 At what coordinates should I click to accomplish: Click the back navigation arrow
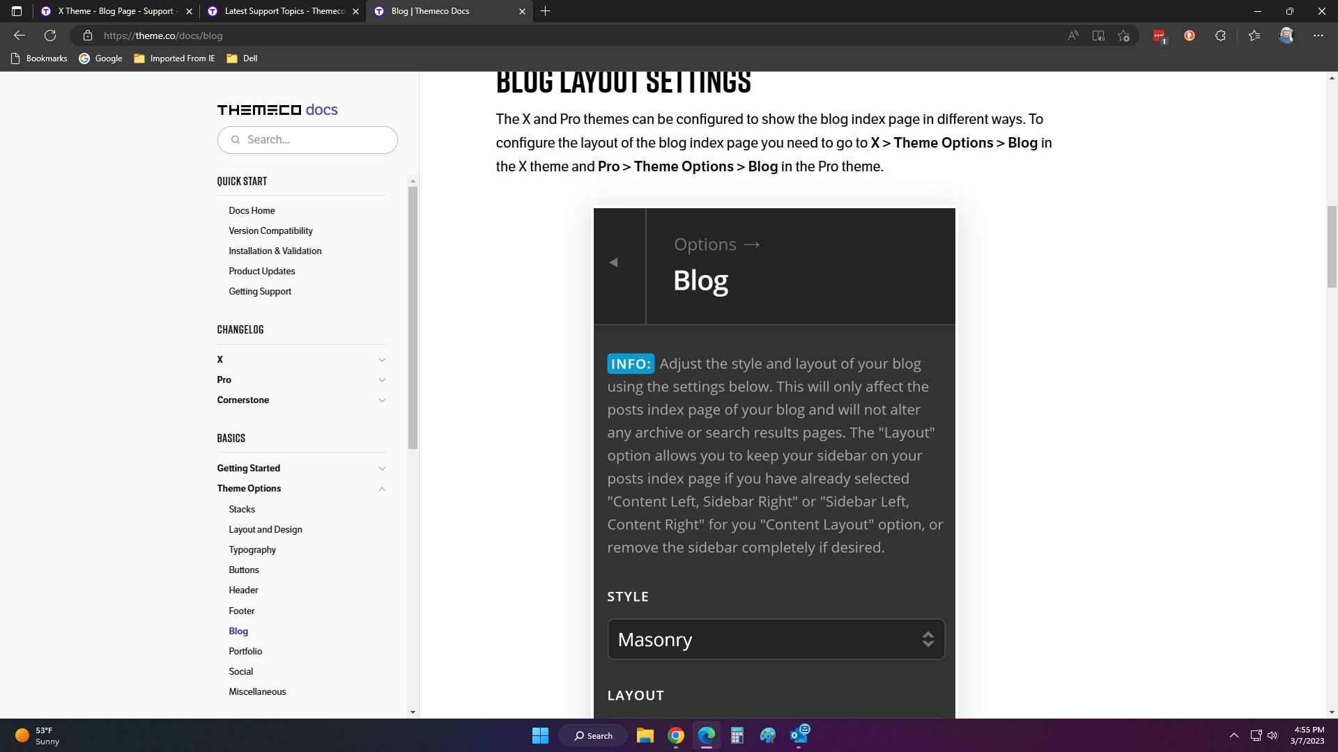click(x=20, y=36)
